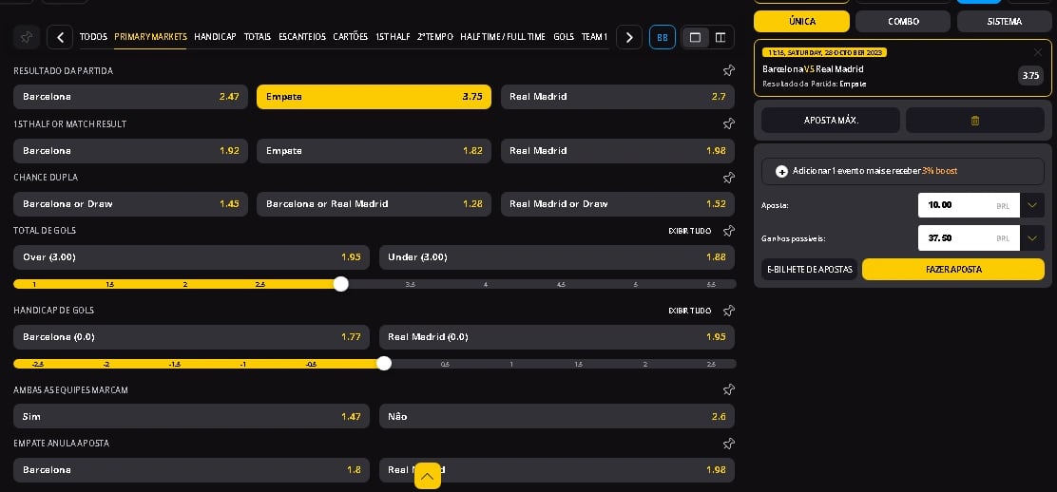
Task: Click Exibir Tudo for Handicap de Gols
Action: (x=689, y=311)
